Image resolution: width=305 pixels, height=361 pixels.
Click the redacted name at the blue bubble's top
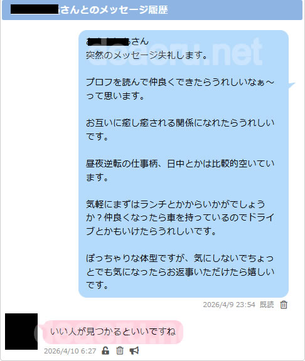[x=108, y=42]
